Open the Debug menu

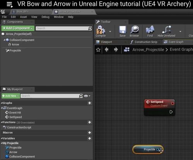[x=45, y=17]
